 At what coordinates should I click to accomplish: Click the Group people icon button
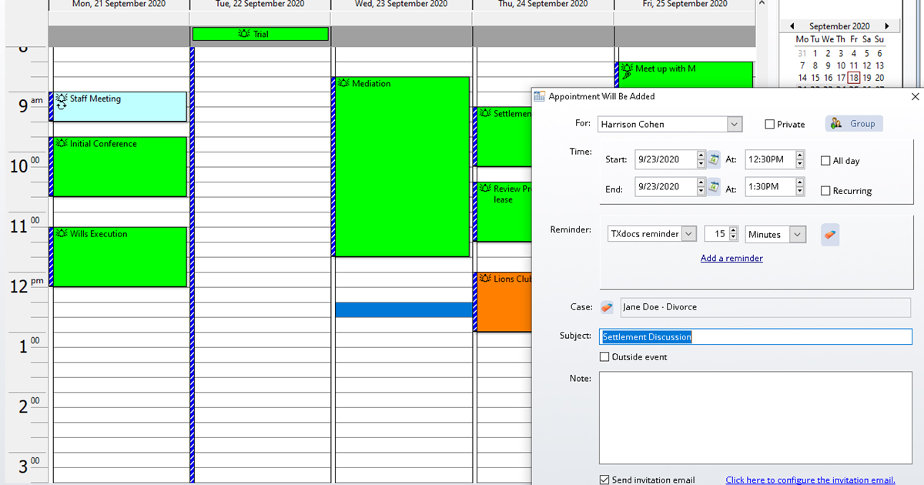(x=854, y=124)
